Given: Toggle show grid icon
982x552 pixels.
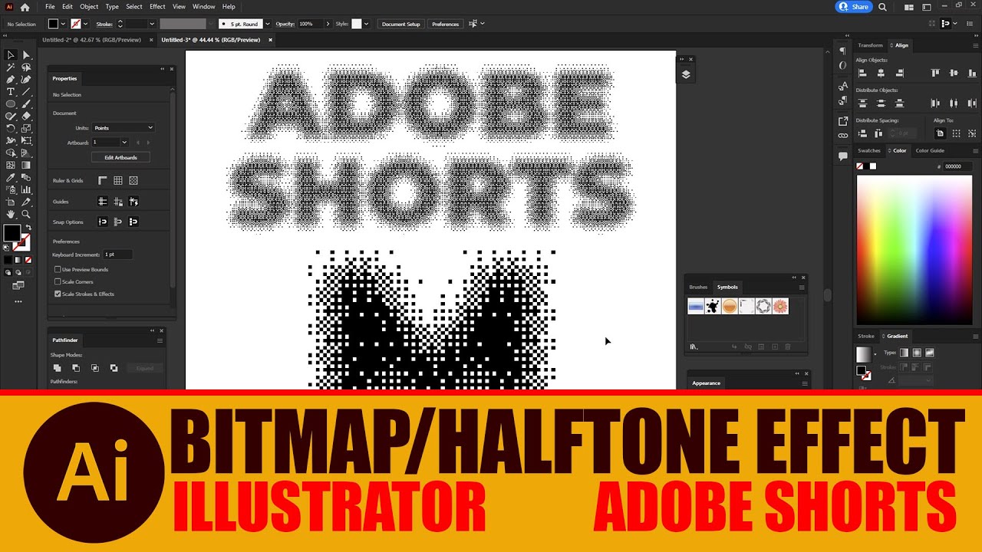Looking at the screenshot, I should [x=118, y=181].
